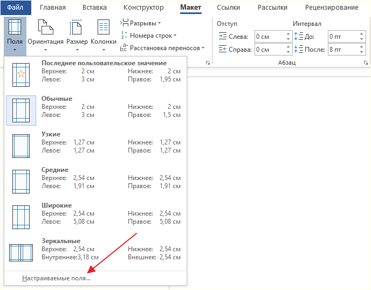
Task: Expand the Колонки dropdown arrow
Action: click(x=104, y=50)
